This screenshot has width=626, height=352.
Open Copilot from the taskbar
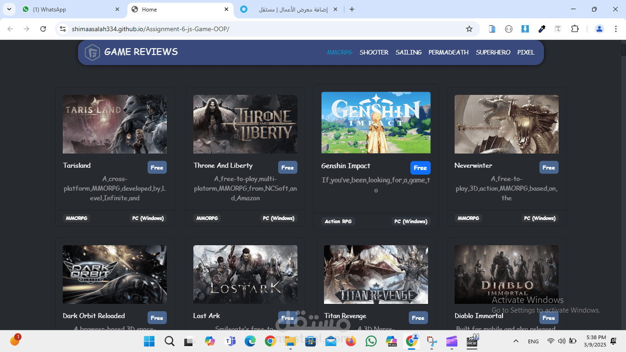[x=210, y=341]
